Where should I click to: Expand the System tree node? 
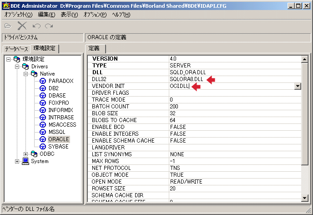click(17, 161)
